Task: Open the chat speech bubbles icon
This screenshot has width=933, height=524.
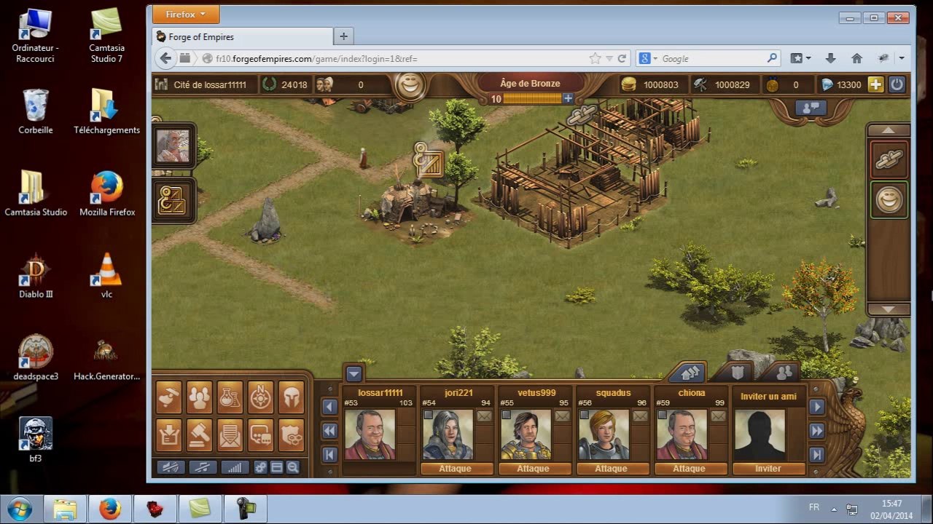Action: coord(261,435)
